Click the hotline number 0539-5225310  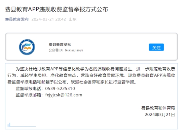(60, 88)
